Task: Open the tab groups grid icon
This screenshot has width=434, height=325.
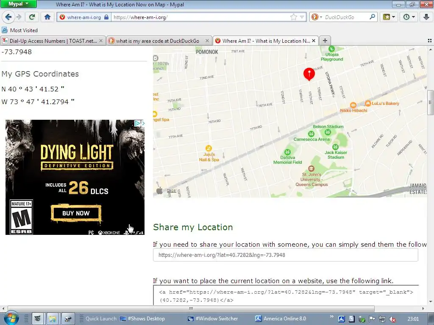Action: (430, 41)
